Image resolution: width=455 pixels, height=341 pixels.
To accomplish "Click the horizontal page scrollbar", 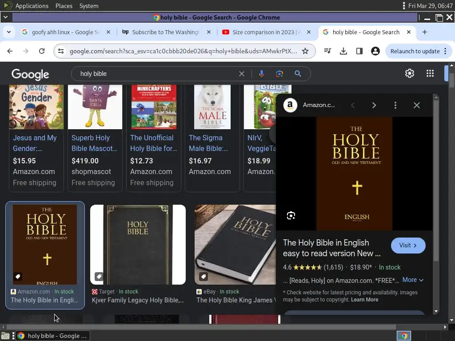I will 201,327.
